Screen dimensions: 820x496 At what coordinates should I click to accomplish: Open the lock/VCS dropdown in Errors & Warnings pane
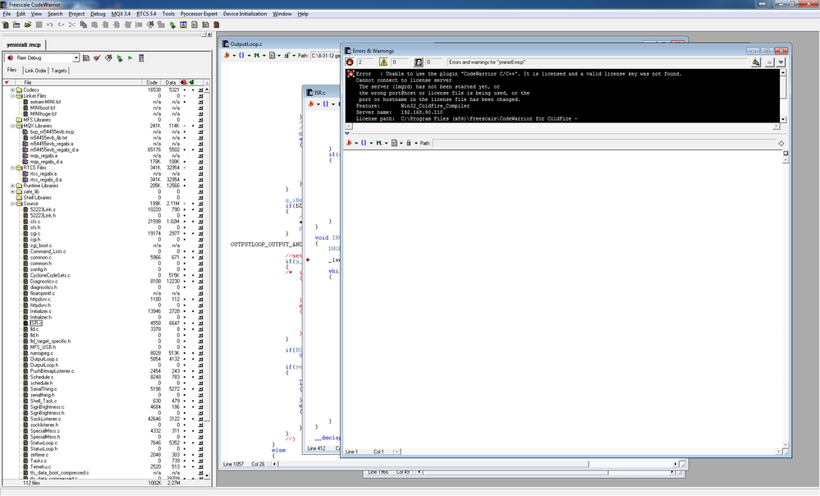pyautogui.click(x=410, y=143)
